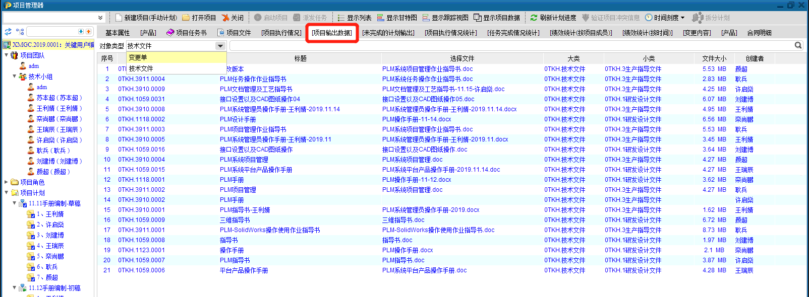The height and width of the screenshot is (297, 809).
Task: Collapse the 技术小组 tree node
Action: (14, 77)
